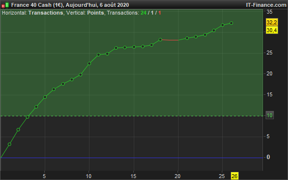Click the 20 label on the horizontal axis
The height and width of the screenshot is (180, 288).
(x=178, y=176)
